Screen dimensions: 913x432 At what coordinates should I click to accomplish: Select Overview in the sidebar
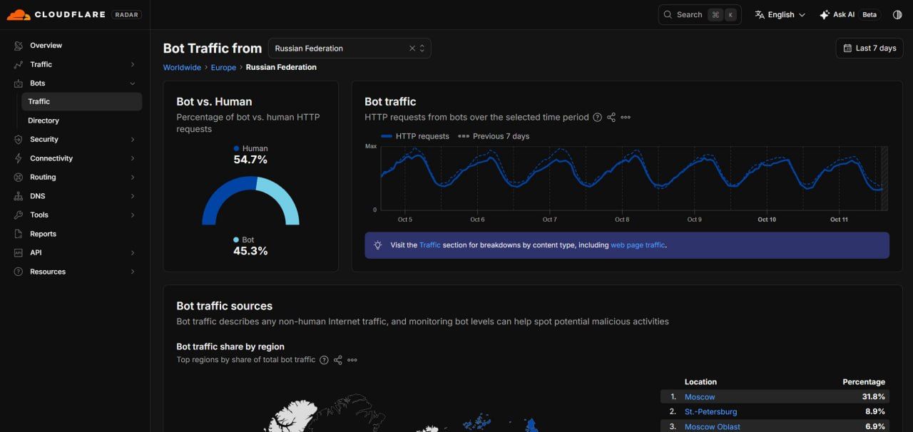coord(46,46)
